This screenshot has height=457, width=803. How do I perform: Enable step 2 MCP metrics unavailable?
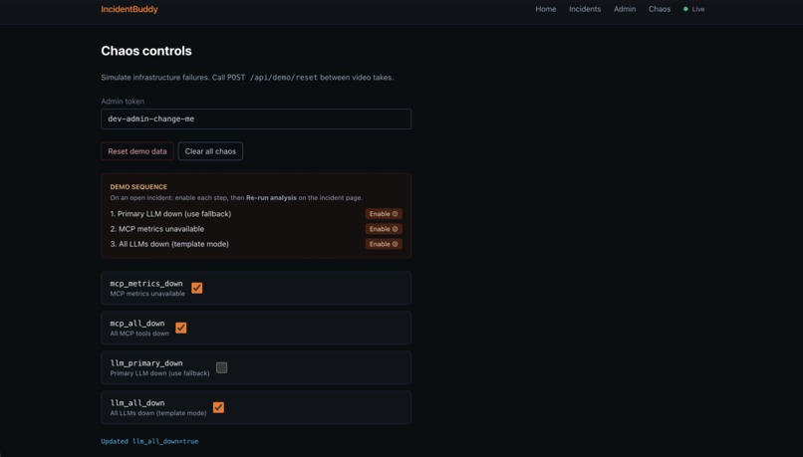pos(384,229)
